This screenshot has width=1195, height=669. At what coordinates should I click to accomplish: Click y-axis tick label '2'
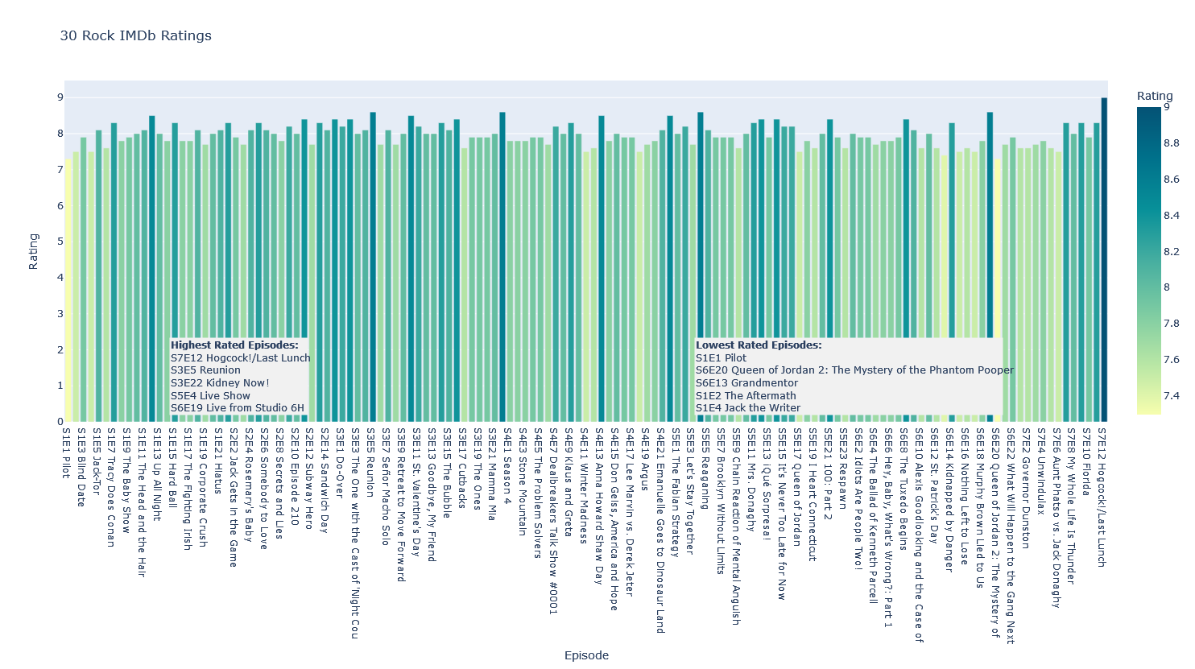click(60, 350)
